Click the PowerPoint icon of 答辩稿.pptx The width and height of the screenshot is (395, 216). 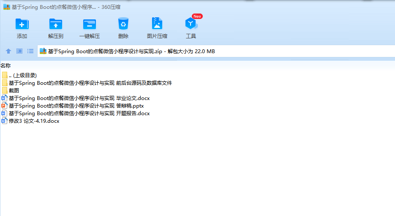(4, 106)
